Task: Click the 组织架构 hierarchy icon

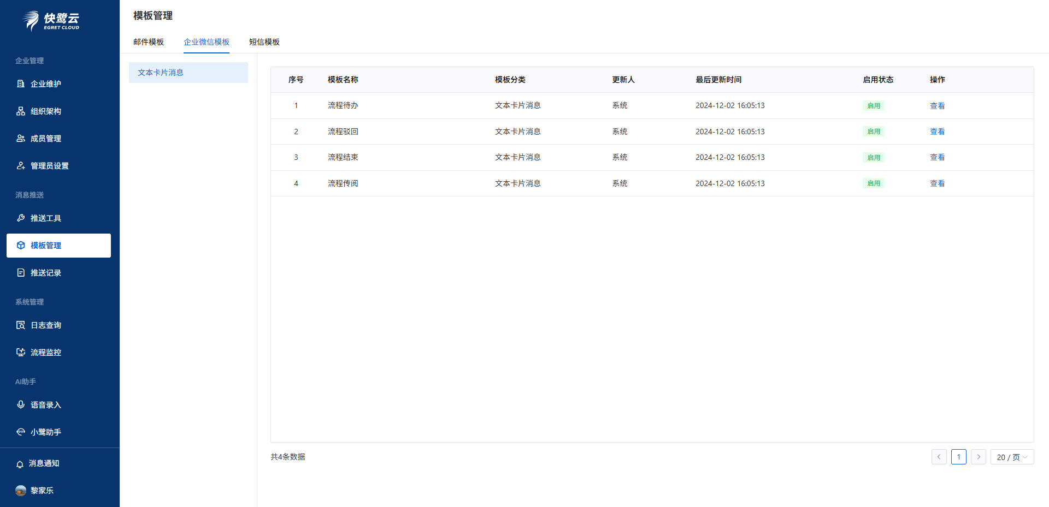Action: point(21,111)
